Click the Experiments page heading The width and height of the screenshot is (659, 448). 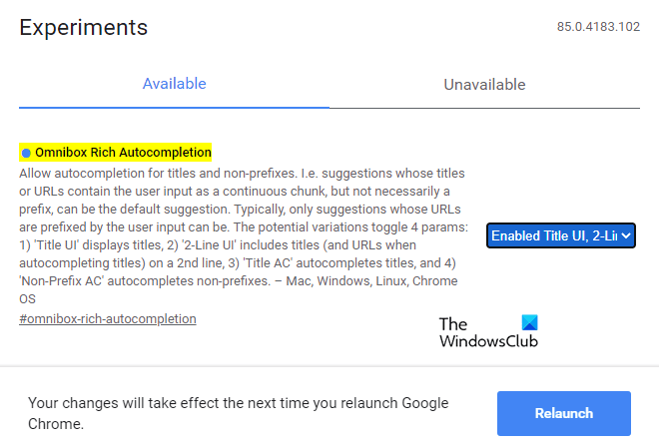click(84, 27)
